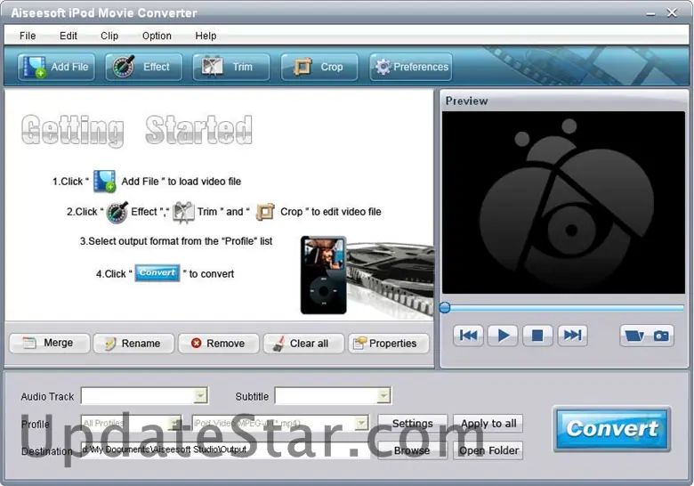694x486 pixels.
Task: Click the Clear all button
Action: click(303, 343)
